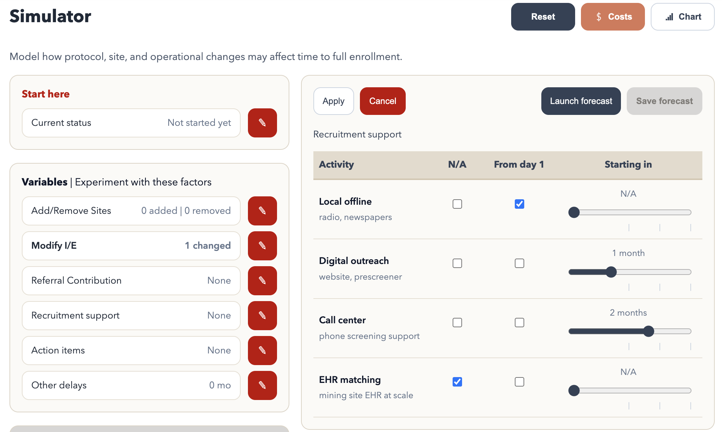Screen dimensions: 722x432
Task: Click the EHR matching activity label
Action: pos(350,380)
